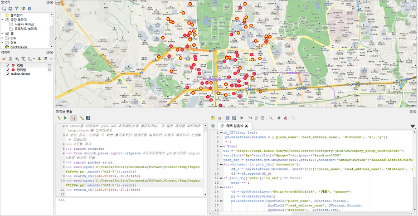Screen dimensions: 418x216
Task: Collapse code fold marker at editor line 8
Action: [221, 164]
